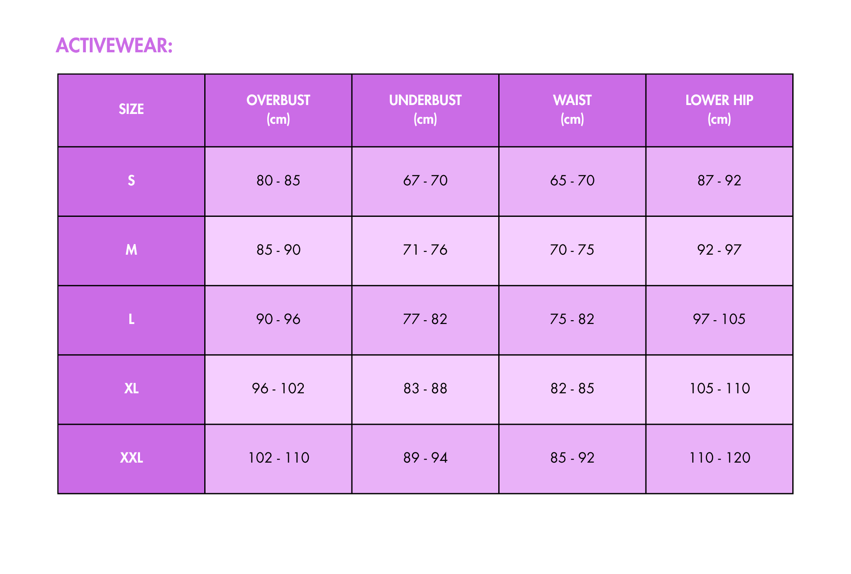
Task: Click the size M row label
Action: (x=131, y=250)
